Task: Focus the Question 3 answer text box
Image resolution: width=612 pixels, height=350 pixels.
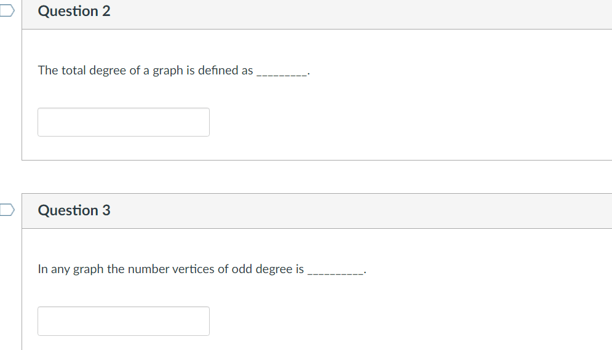Action: tap(124, 321)
